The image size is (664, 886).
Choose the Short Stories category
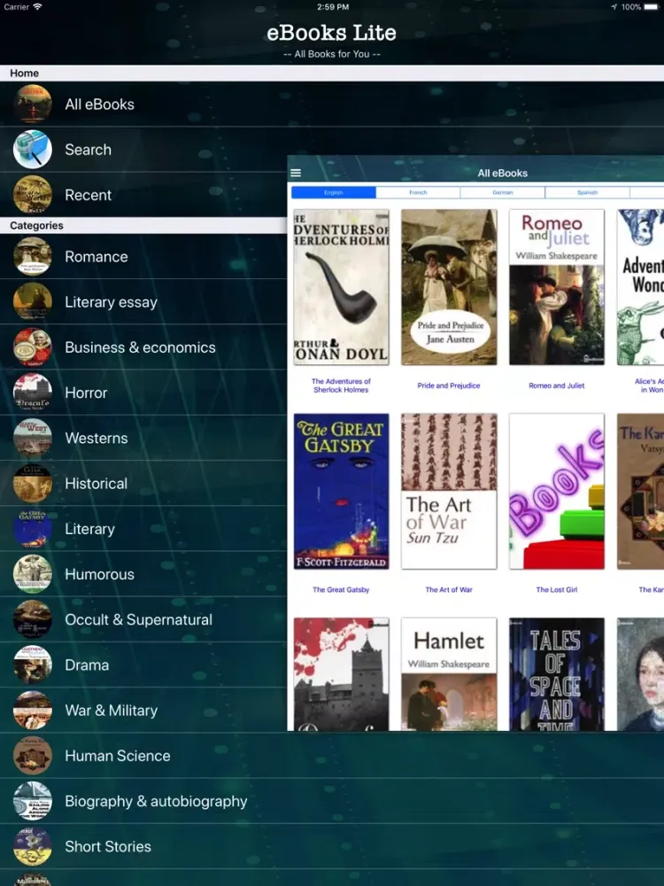332,846
